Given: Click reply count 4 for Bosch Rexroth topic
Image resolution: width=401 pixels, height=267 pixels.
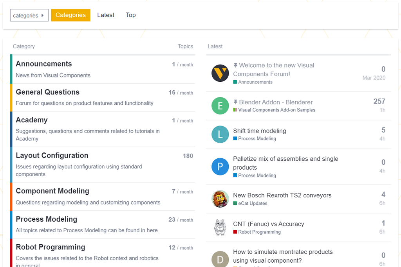Looking at the screenshot, I should coord(383,195).
